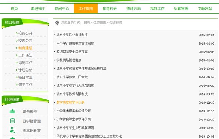Click date 2014-08-29 in list
Viewport: 219px width, 139px height.
click(x=207, y=86)
